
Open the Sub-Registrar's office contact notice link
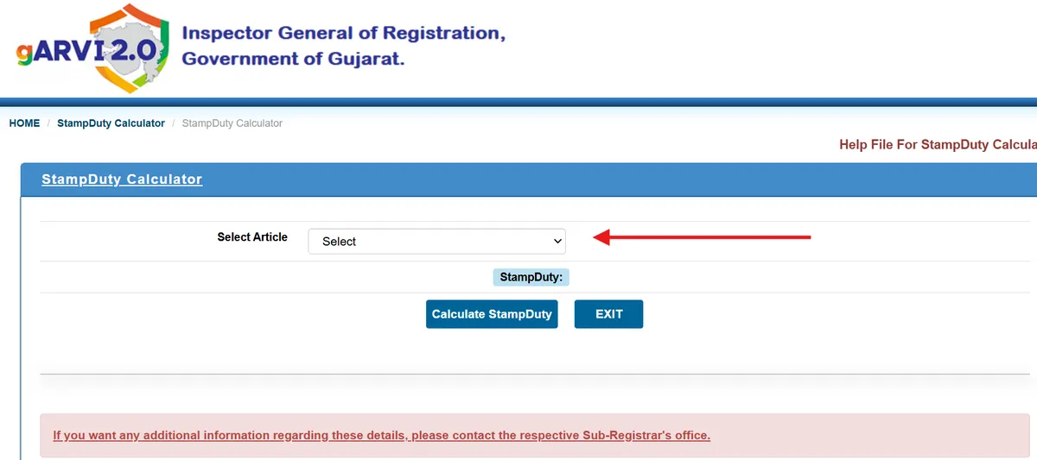(381, 435)
